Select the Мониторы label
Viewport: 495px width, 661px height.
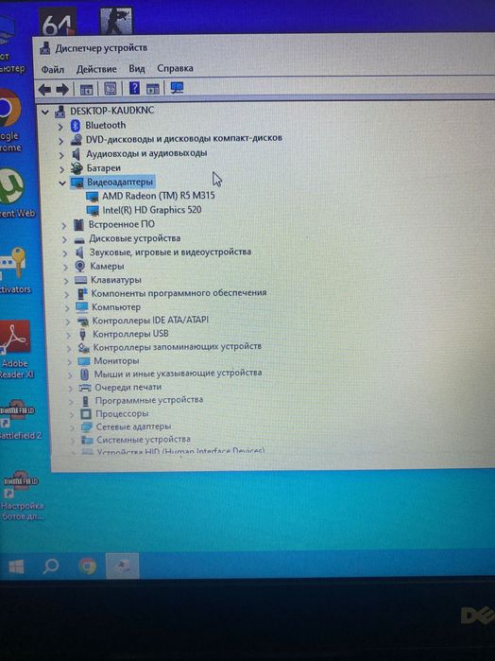(x=116, y=361)
